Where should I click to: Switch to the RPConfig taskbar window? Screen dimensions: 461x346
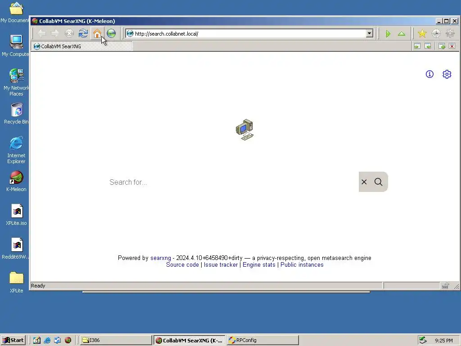click(x=262, y=340)
